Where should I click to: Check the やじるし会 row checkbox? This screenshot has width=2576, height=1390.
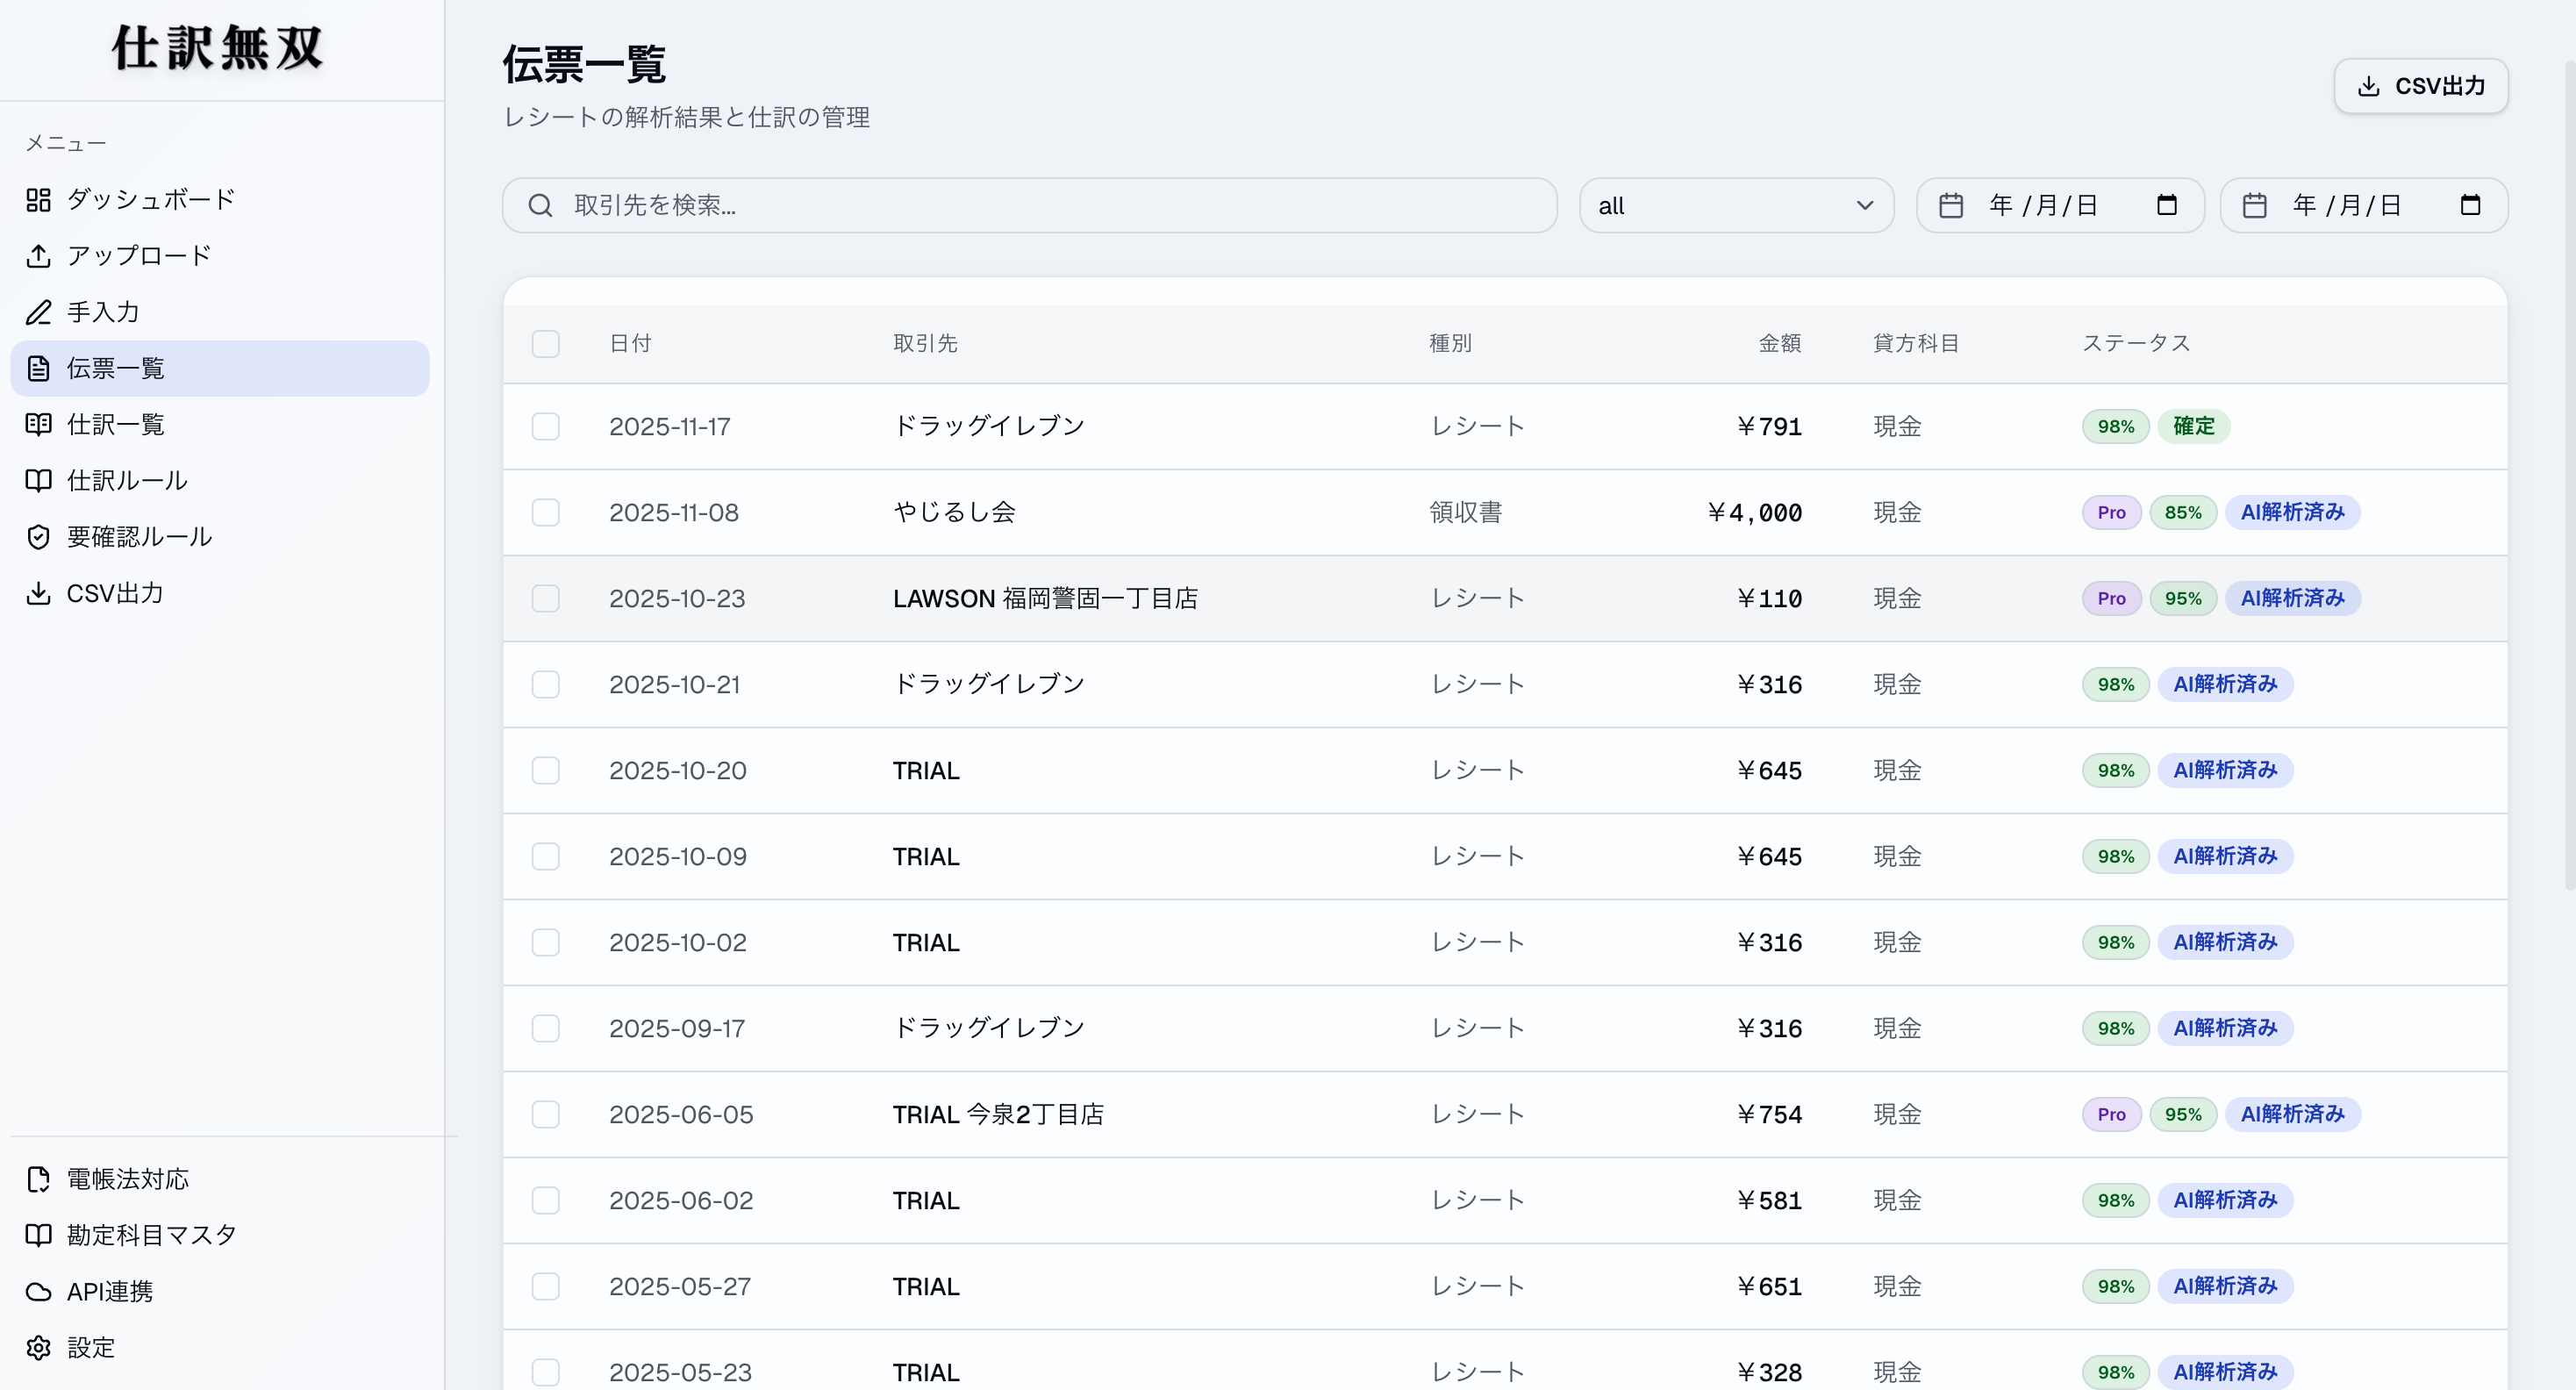(545, 513)
